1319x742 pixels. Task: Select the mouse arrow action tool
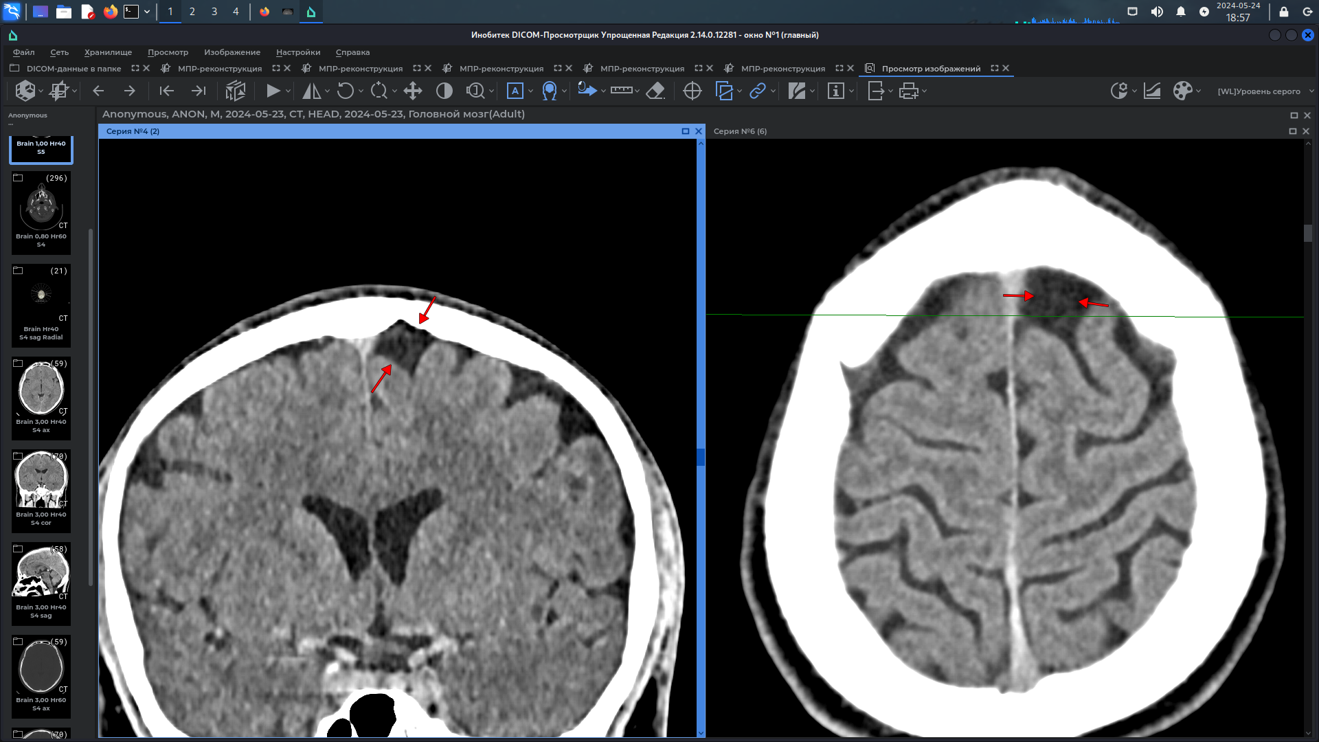[587, 91]
